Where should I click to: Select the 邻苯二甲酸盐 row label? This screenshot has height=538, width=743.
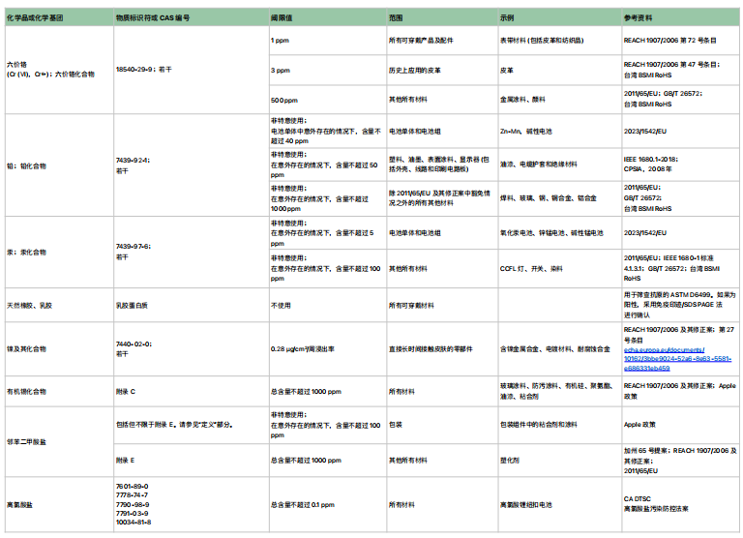(29, 439)
